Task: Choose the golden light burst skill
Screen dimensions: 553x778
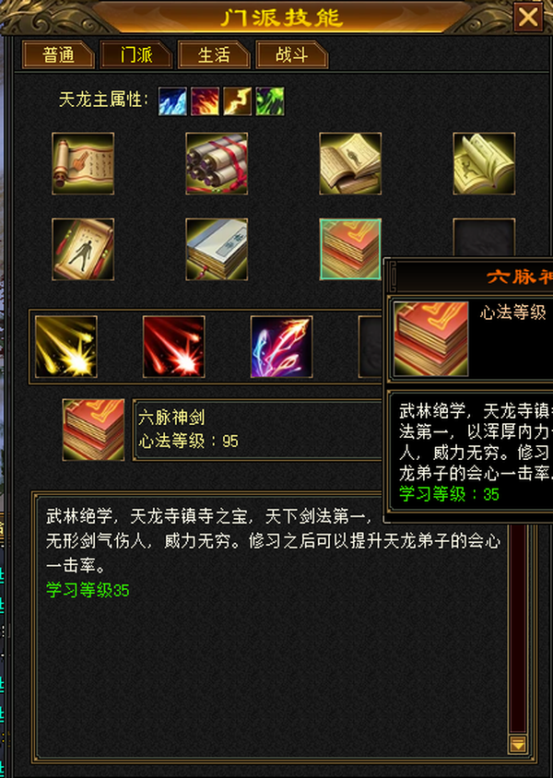Action: click(x=66, y=347)
